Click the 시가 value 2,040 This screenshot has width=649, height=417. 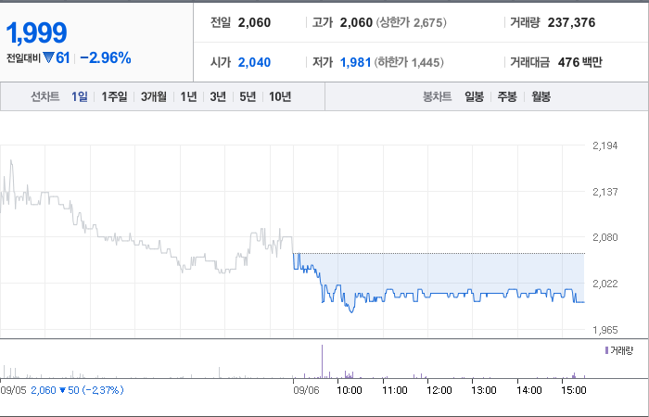pos(254,62)
